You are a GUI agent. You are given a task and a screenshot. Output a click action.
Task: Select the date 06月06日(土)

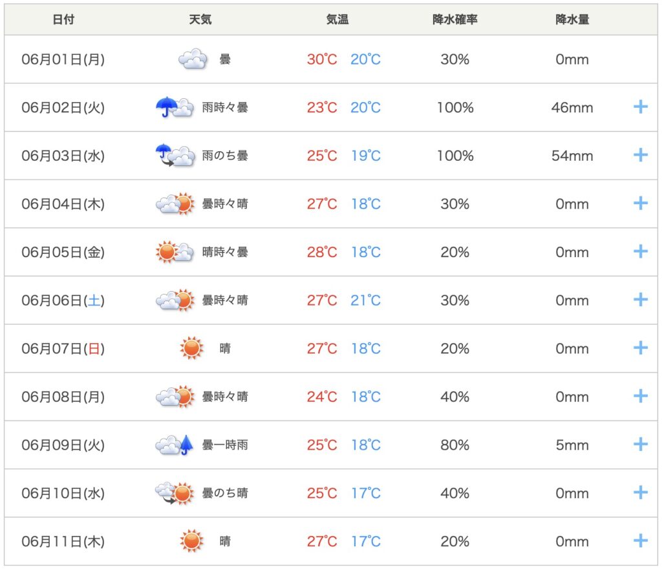coord(63,300)
